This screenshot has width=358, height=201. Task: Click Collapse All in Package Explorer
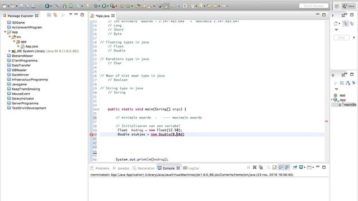[49, 15]
